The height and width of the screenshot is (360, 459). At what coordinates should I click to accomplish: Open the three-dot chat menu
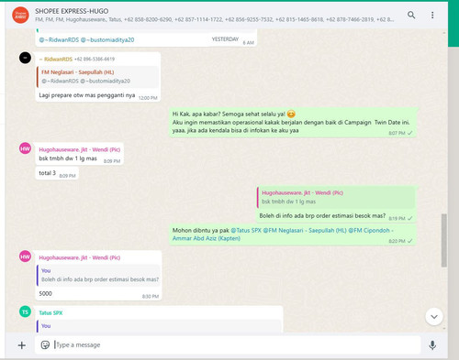click(x=432, y=15)
